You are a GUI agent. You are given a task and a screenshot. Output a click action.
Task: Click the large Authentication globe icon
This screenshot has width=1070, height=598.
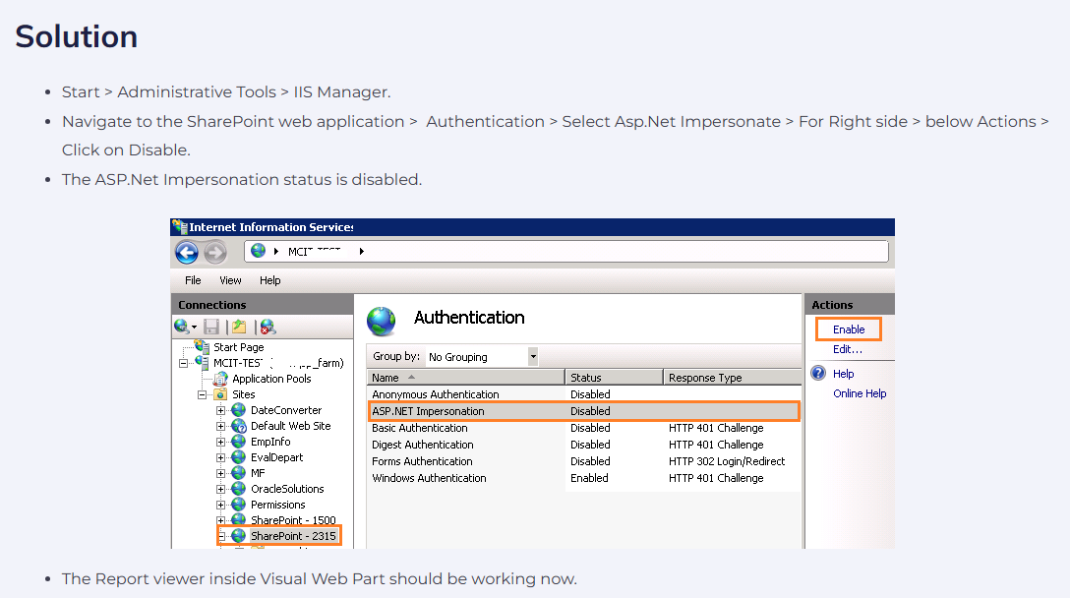point(381,322)
